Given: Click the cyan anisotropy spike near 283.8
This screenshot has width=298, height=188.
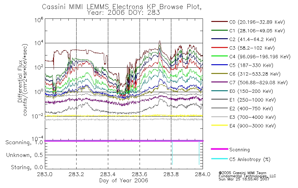Looking at the screenshot, I should [172, 153].
